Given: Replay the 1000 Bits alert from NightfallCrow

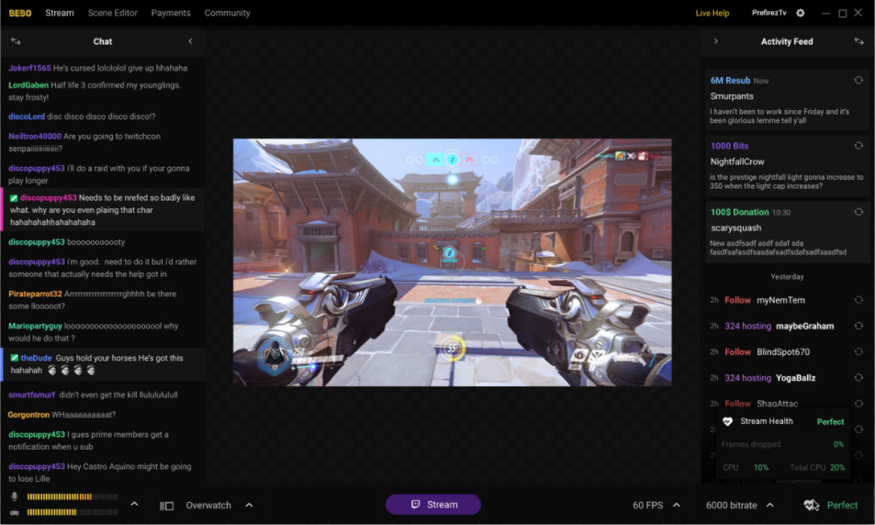Looking at the screenshot, I should click(x=858, y=146).
